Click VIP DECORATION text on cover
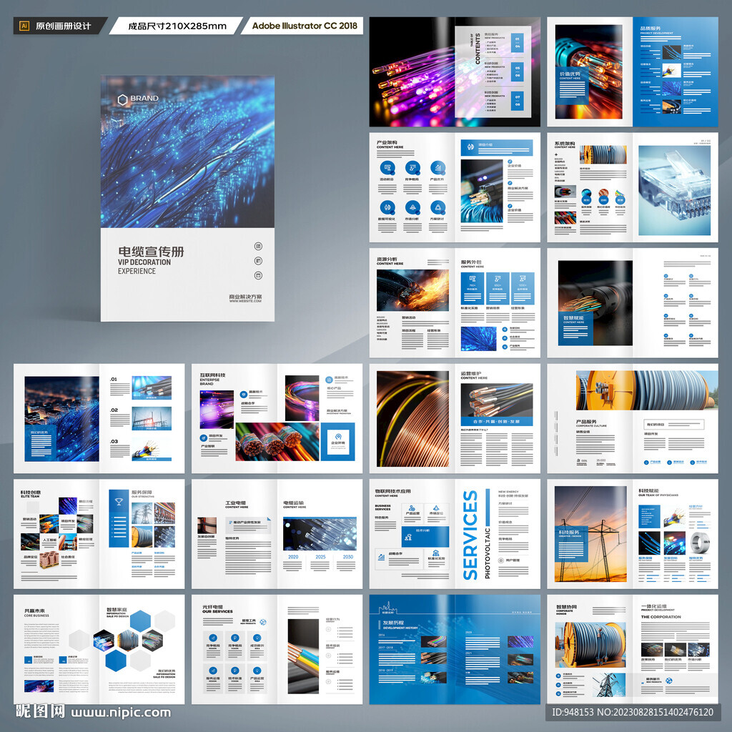Image resolution: width=732 pixels, height=732 pixels. pyautogui.click(x=144, y=262)
